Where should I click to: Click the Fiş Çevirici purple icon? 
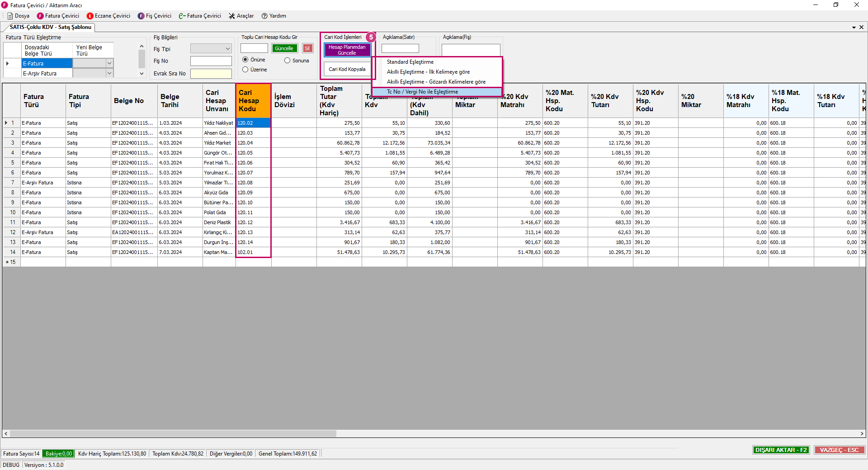click(x=141, y=16)
